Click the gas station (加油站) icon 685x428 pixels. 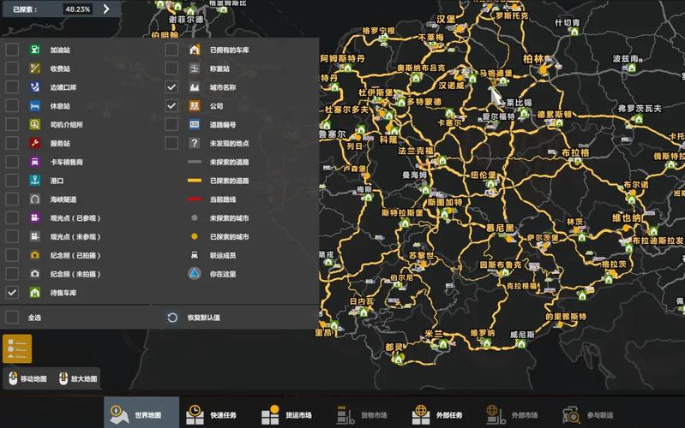pyautogui.click(x=35, y=50)
